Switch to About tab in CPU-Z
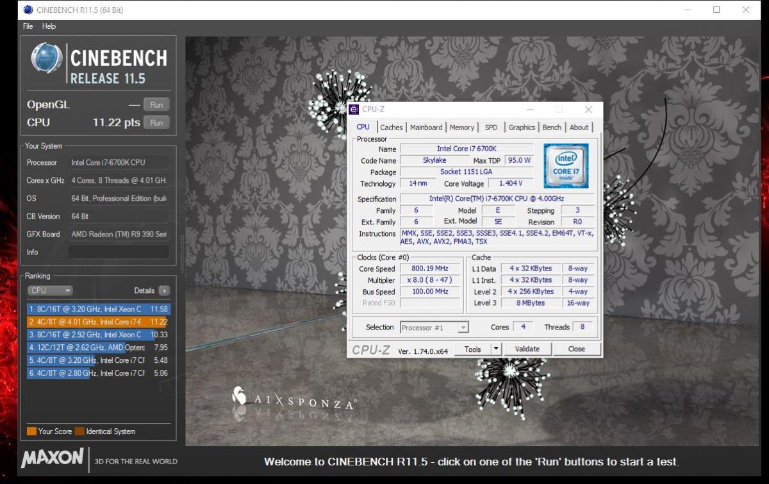Screen dimensions: 769x484 click(579, 128)
